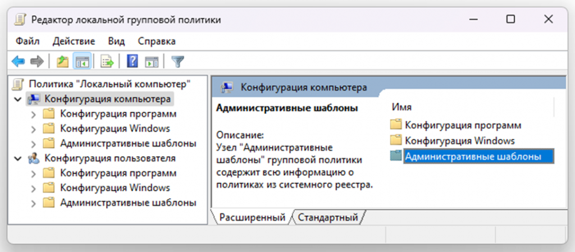The width and height of the screenshot is (575, 252).
Task: Switch to the Расширенный tab
Action: [252, 217]
